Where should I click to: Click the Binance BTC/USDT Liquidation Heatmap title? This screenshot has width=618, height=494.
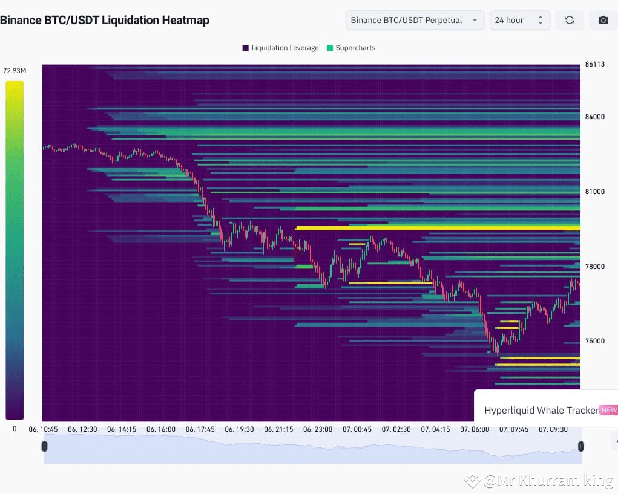(105, 20)
